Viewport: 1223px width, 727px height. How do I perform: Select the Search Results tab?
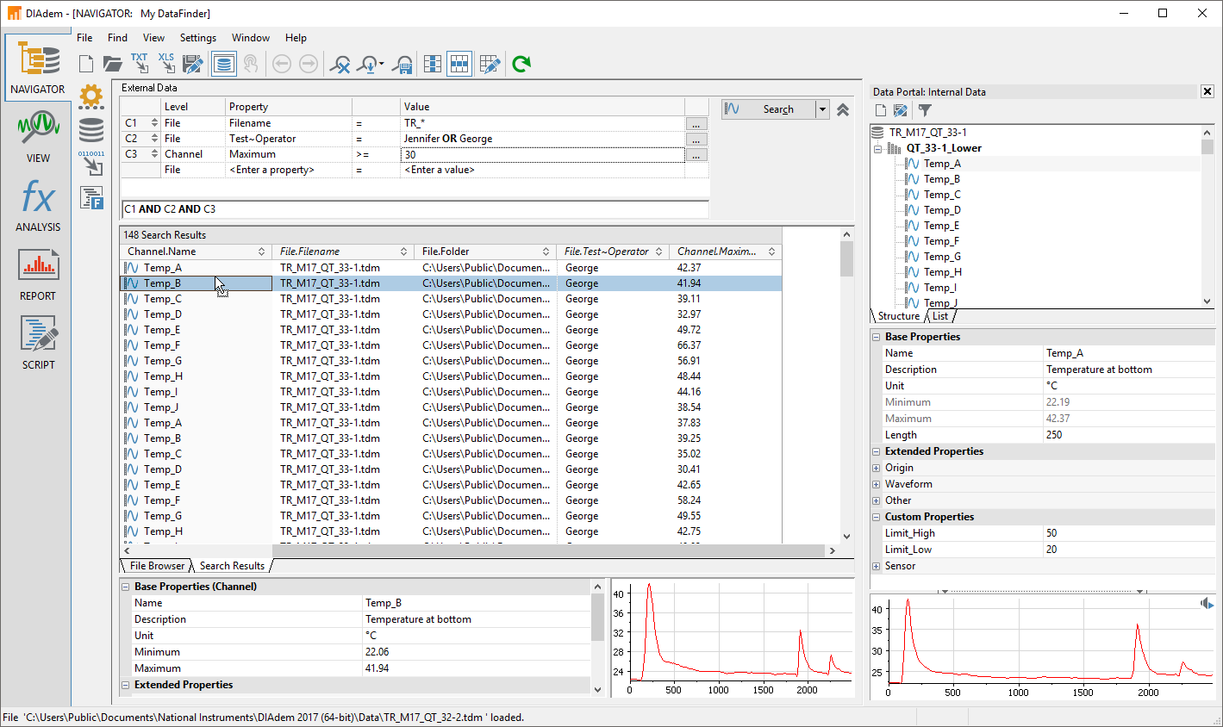pyautogui.click(x=232, y=566)
